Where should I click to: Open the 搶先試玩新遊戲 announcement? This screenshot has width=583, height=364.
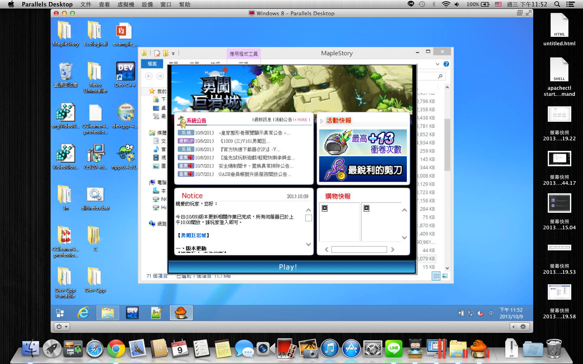pyautogui.click(x=257, y=158)
